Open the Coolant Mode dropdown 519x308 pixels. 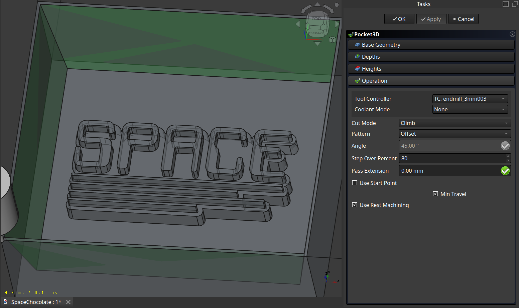pyautogui.click(x=470, y=109)
